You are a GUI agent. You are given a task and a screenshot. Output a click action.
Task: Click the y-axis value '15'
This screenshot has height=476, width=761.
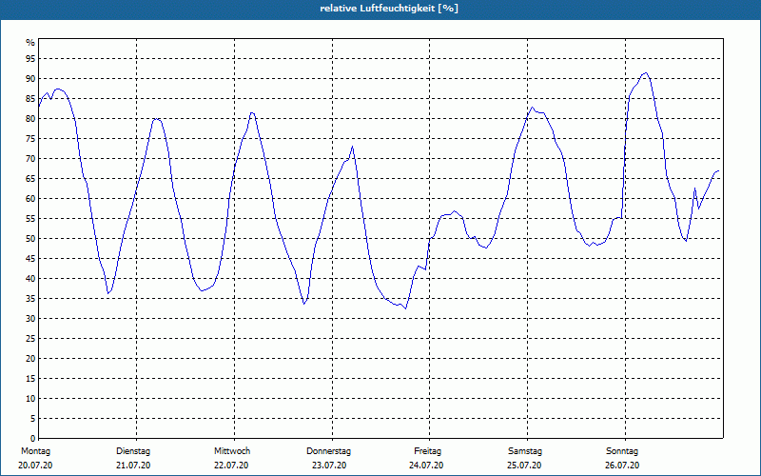click(x=30, y=378)
